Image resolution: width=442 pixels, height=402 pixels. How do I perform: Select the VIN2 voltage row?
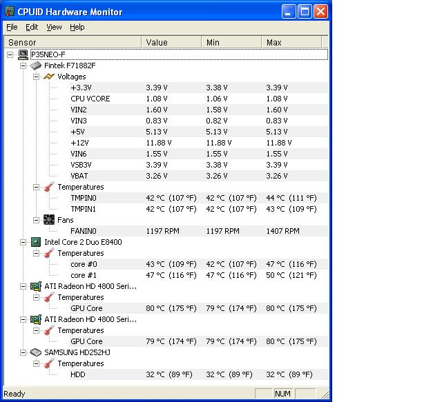pyautogui.click(x=199, y=110)
